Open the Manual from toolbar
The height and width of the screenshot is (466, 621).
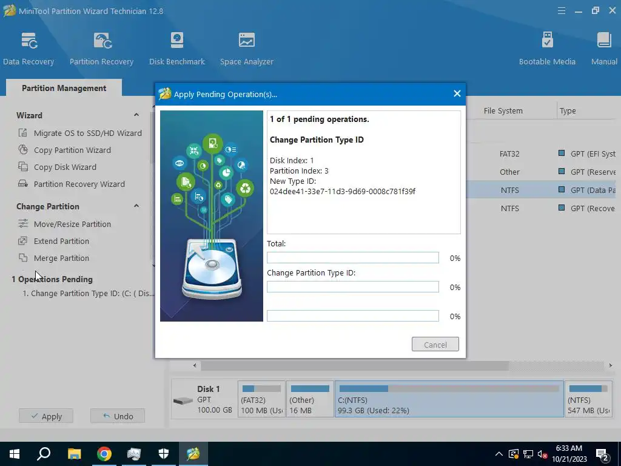pyautogui.click(x=604, y=49)
